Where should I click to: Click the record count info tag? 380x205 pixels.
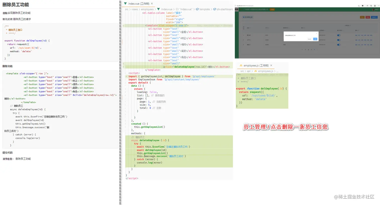(248, 17)
